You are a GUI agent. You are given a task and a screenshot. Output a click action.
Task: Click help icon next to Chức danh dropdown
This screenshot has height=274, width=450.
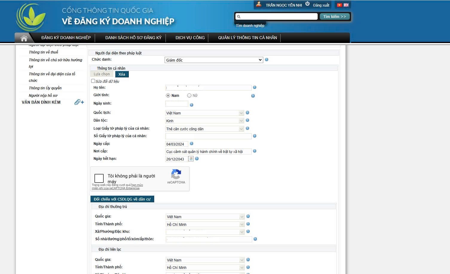click(267, 59)
